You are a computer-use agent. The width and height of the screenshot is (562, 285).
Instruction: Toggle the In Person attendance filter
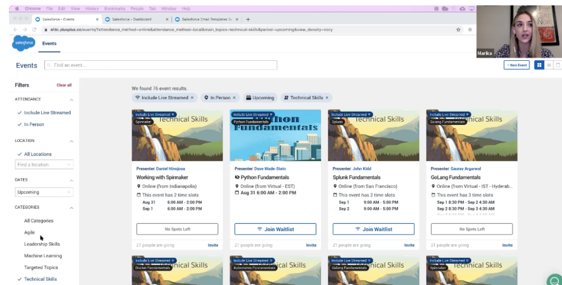[31, 124]
